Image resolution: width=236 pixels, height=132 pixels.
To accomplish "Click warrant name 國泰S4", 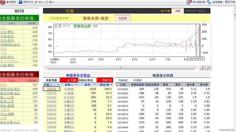I will coord(69,127).
